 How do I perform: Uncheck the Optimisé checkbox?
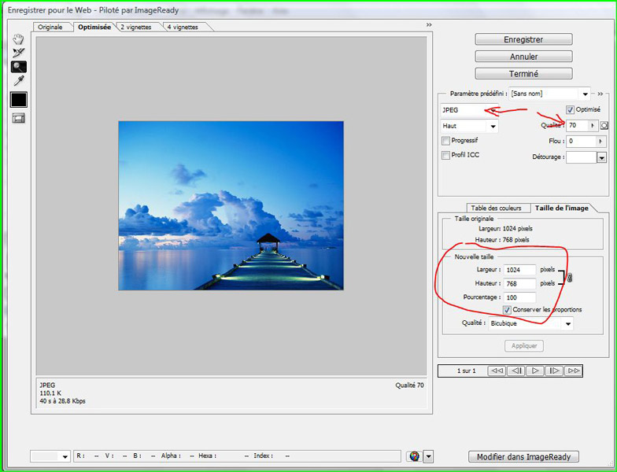[x=570, y=110]
